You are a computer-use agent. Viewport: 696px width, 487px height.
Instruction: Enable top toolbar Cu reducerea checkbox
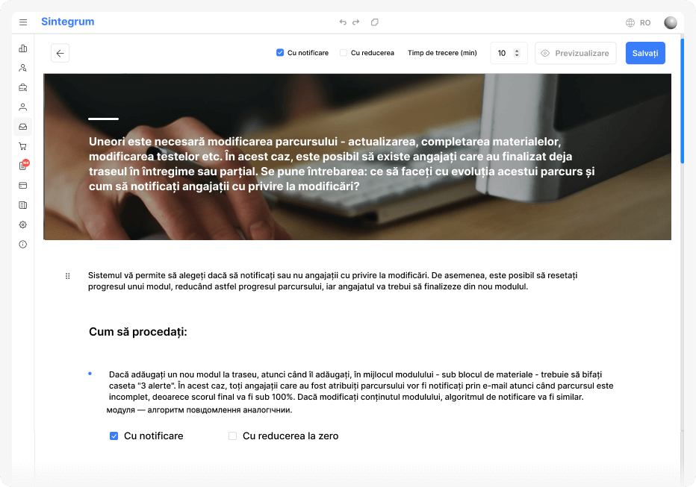click(344, 53)
